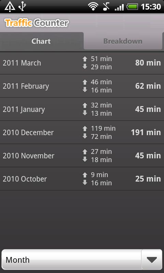Tap the 191 min total for December
Screen dimensions: 164x273
coord(146,132)
